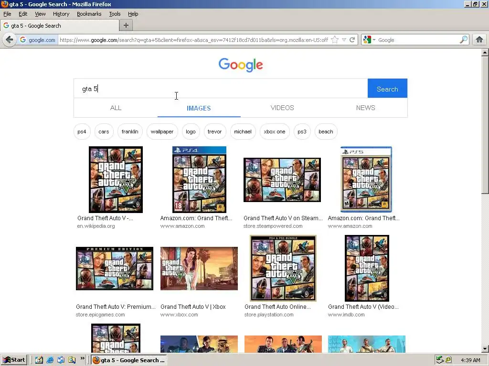Open the Firefox Home page icon
This screenshot has width=489, height=366.
coord(479,40)
